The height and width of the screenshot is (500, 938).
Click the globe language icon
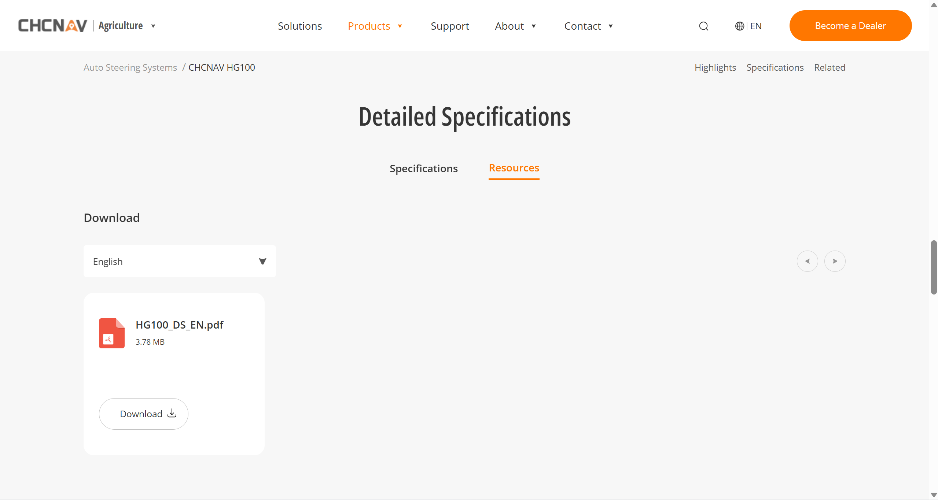pos(739,26)
